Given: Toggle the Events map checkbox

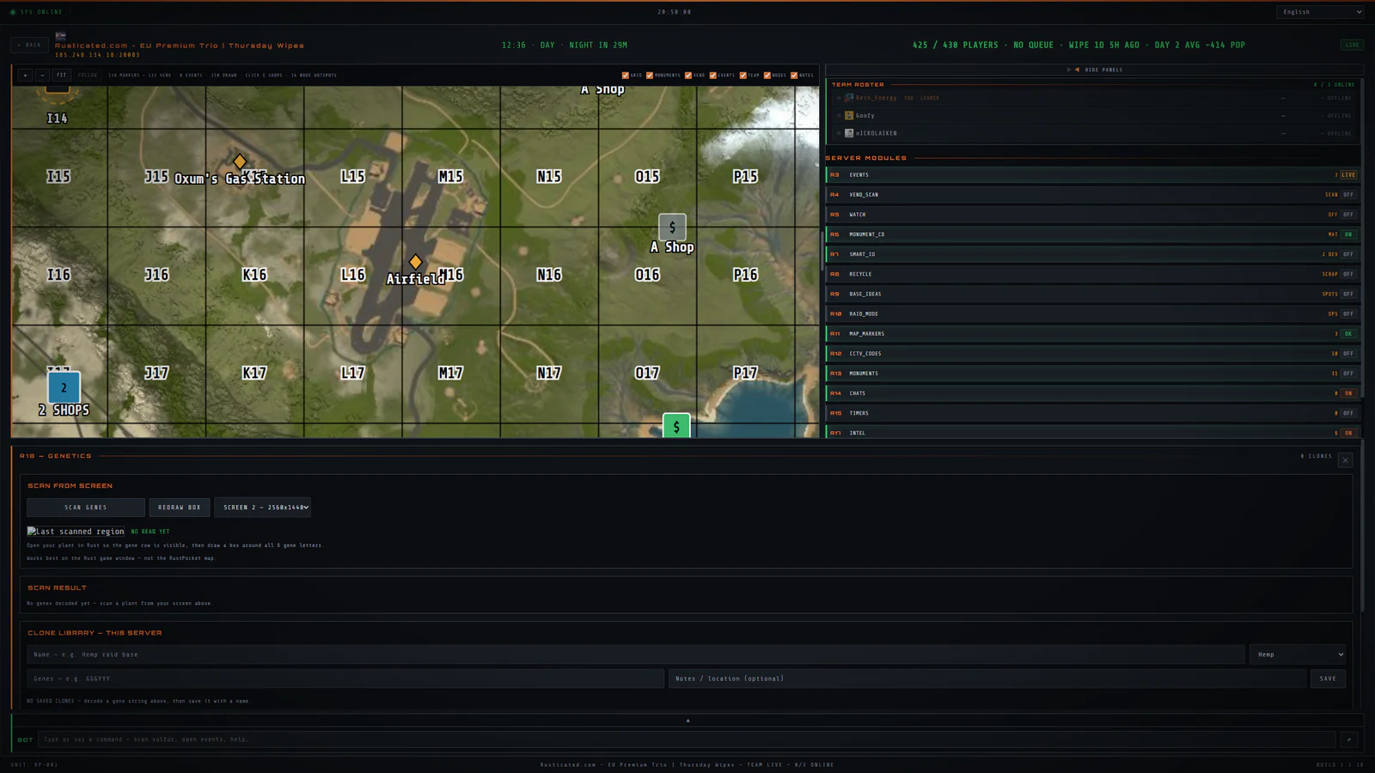Looking at the screenshot, I should click(712, 76).
